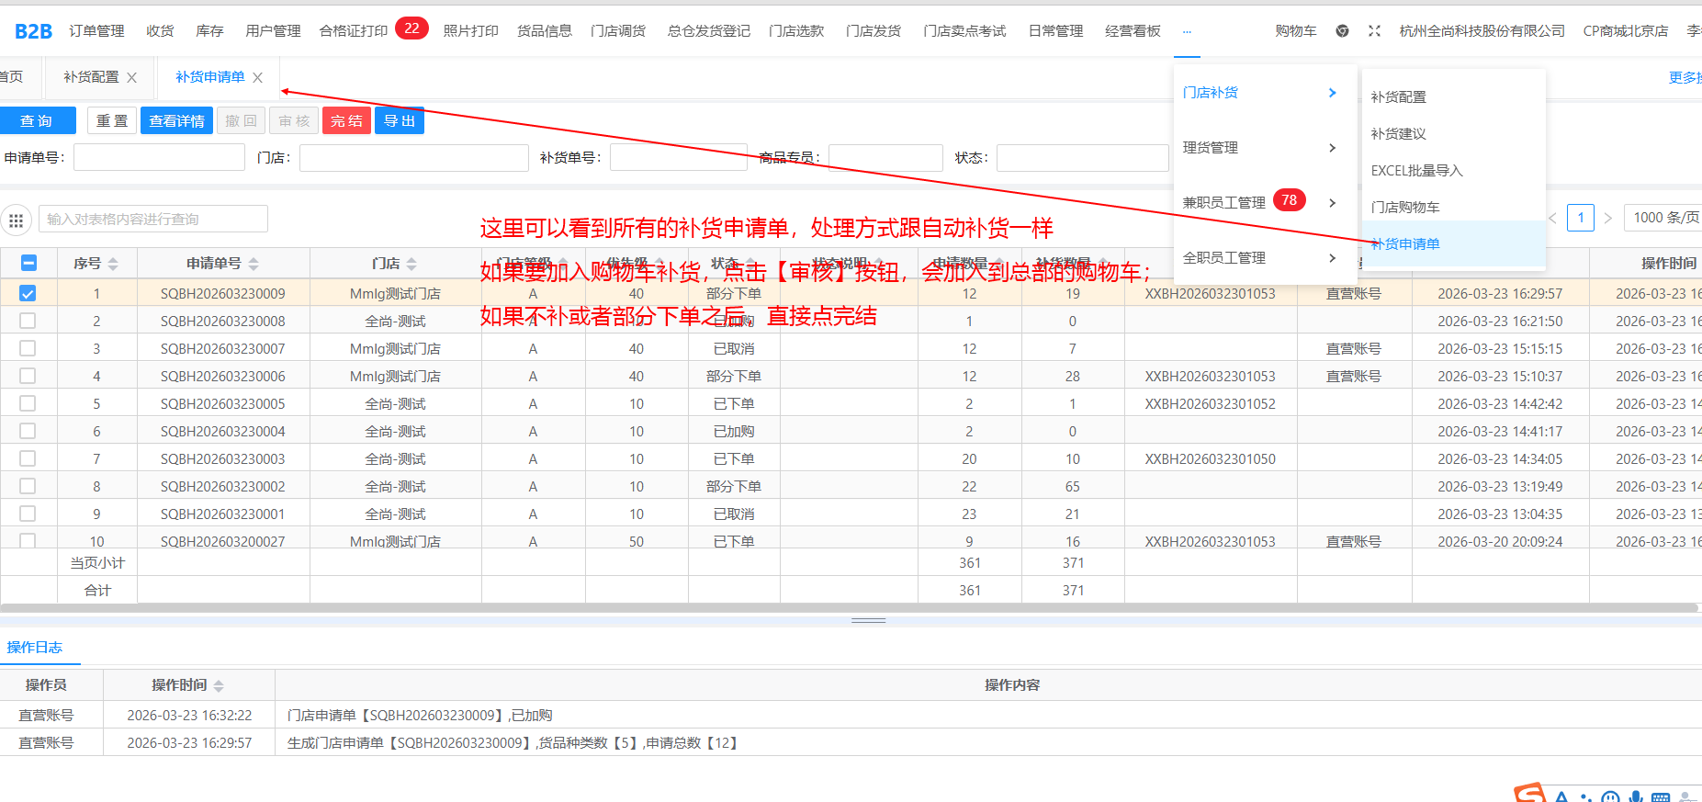This screenshot has height=802, width=1702.
Task: Click the table content search input field
Action: coord(153,220)
